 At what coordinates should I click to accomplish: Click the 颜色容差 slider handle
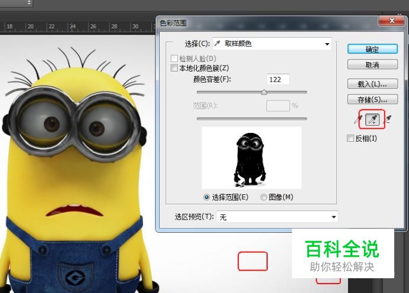click(264, 92)
